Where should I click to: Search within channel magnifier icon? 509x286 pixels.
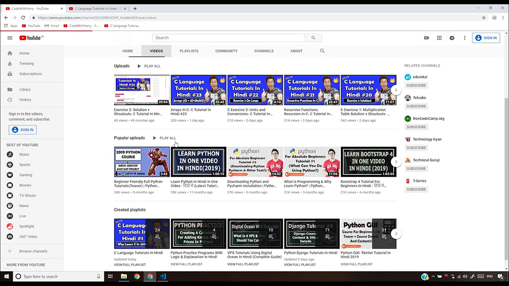point(322,51)
